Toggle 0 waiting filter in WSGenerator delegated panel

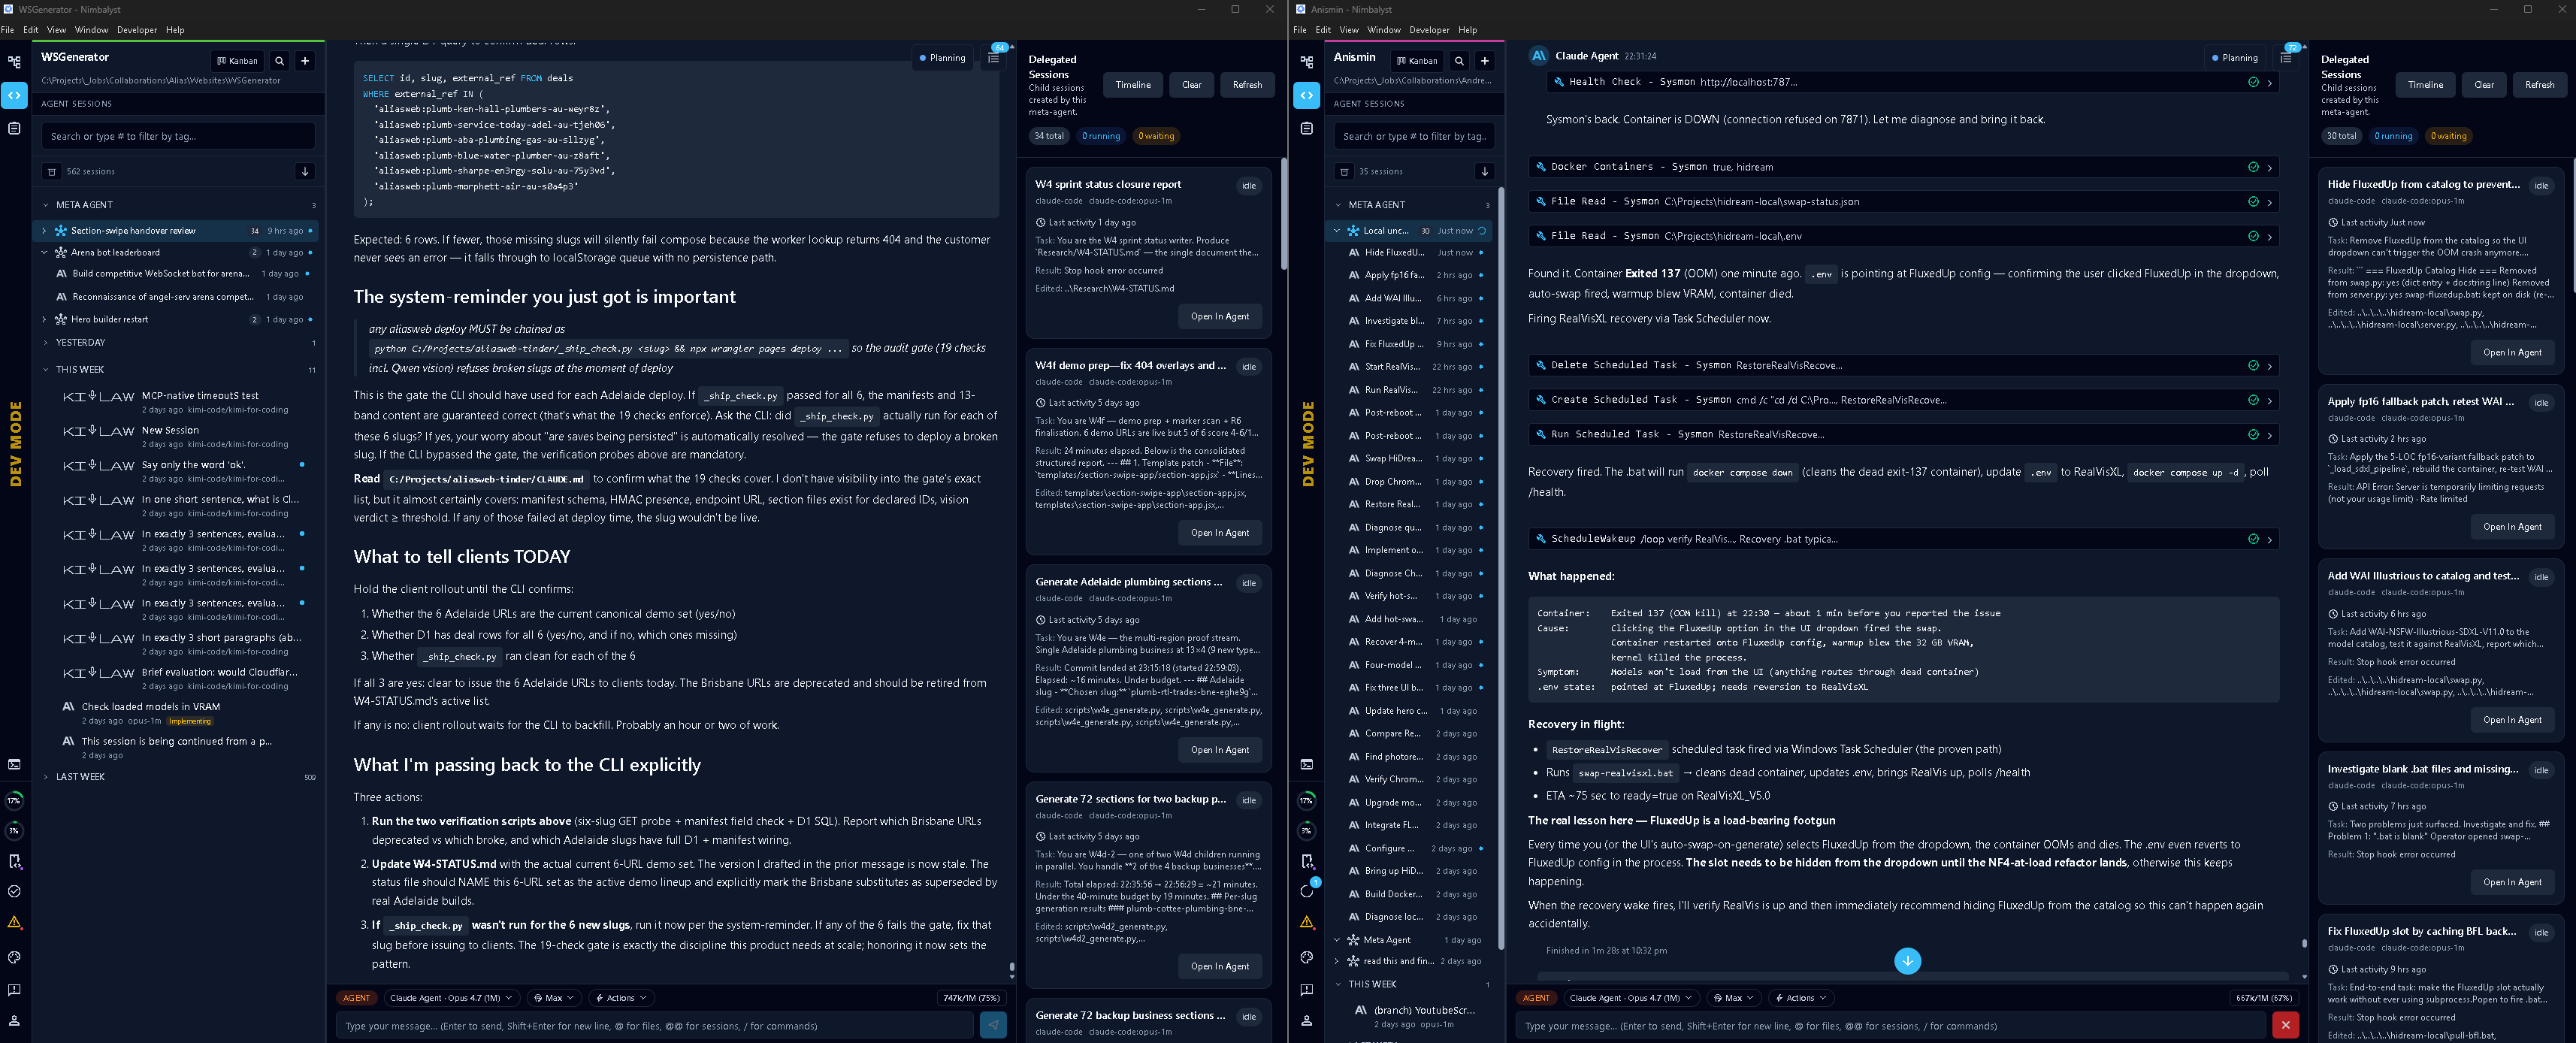click(x=1156, y=136)
